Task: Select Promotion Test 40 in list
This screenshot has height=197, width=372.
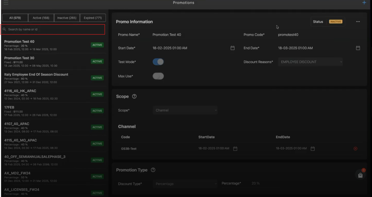Action: pos(54,45)
